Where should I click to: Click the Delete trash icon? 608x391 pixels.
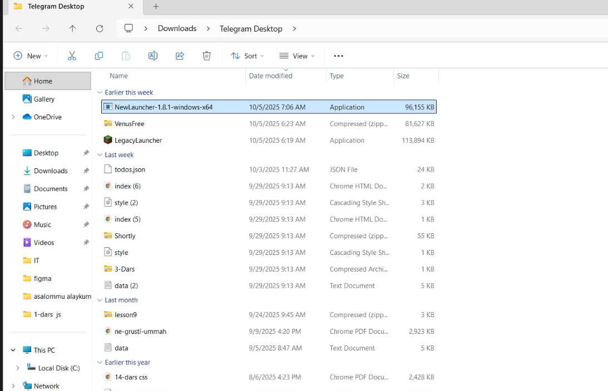(206, 56)
